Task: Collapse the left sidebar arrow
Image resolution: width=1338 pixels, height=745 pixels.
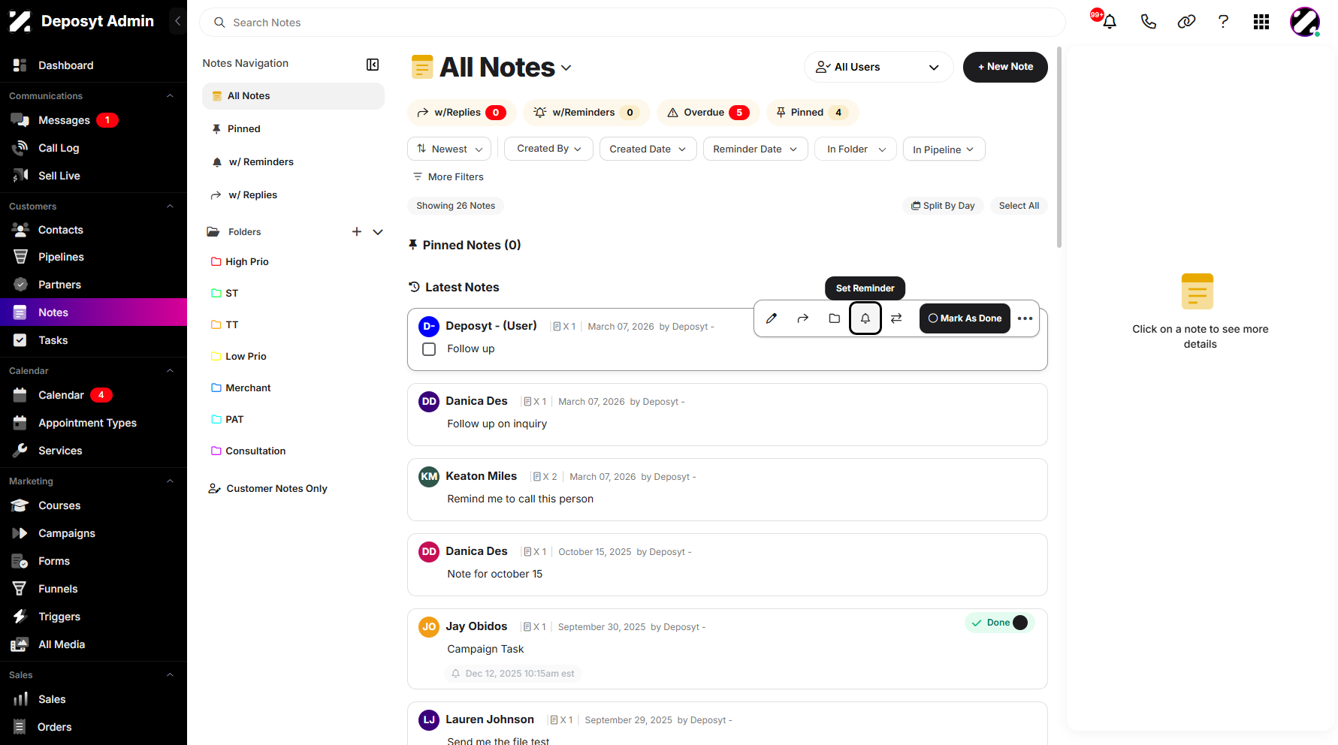Action: (x=177, y=21)
